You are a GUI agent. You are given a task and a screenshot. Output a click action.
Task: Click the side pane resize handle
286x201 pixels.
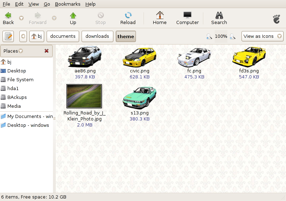tap(54, 119)
